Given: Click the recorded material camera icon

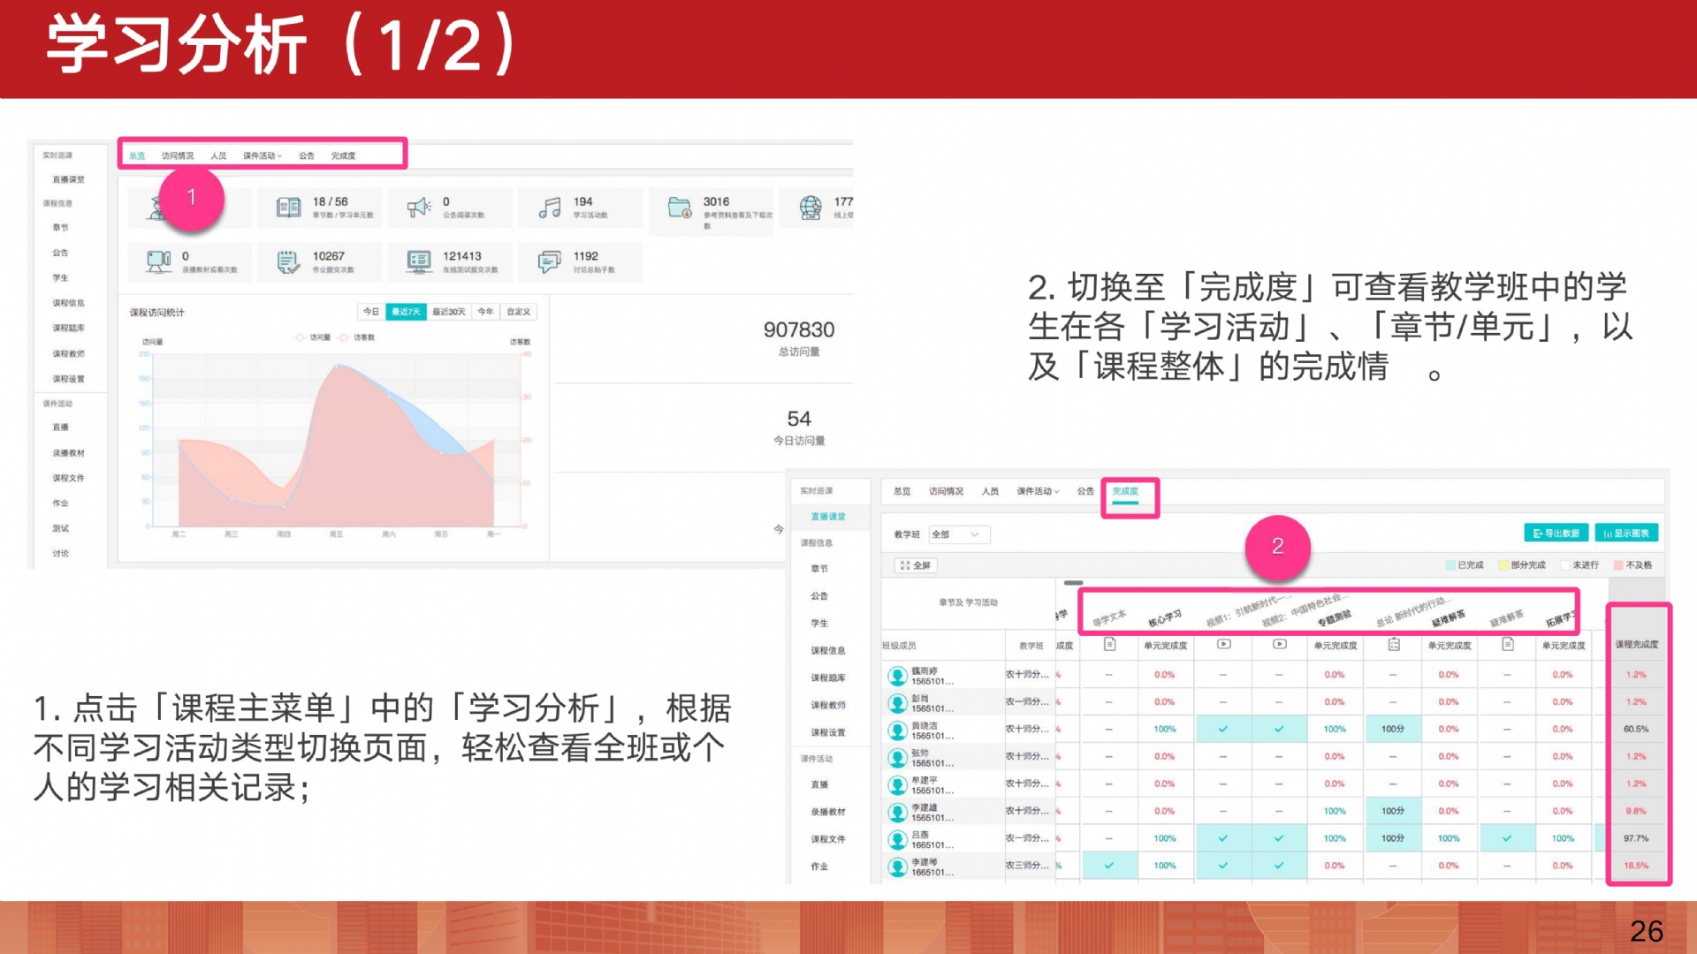Looking at the screenshot, I should click(x=159, y=262).
